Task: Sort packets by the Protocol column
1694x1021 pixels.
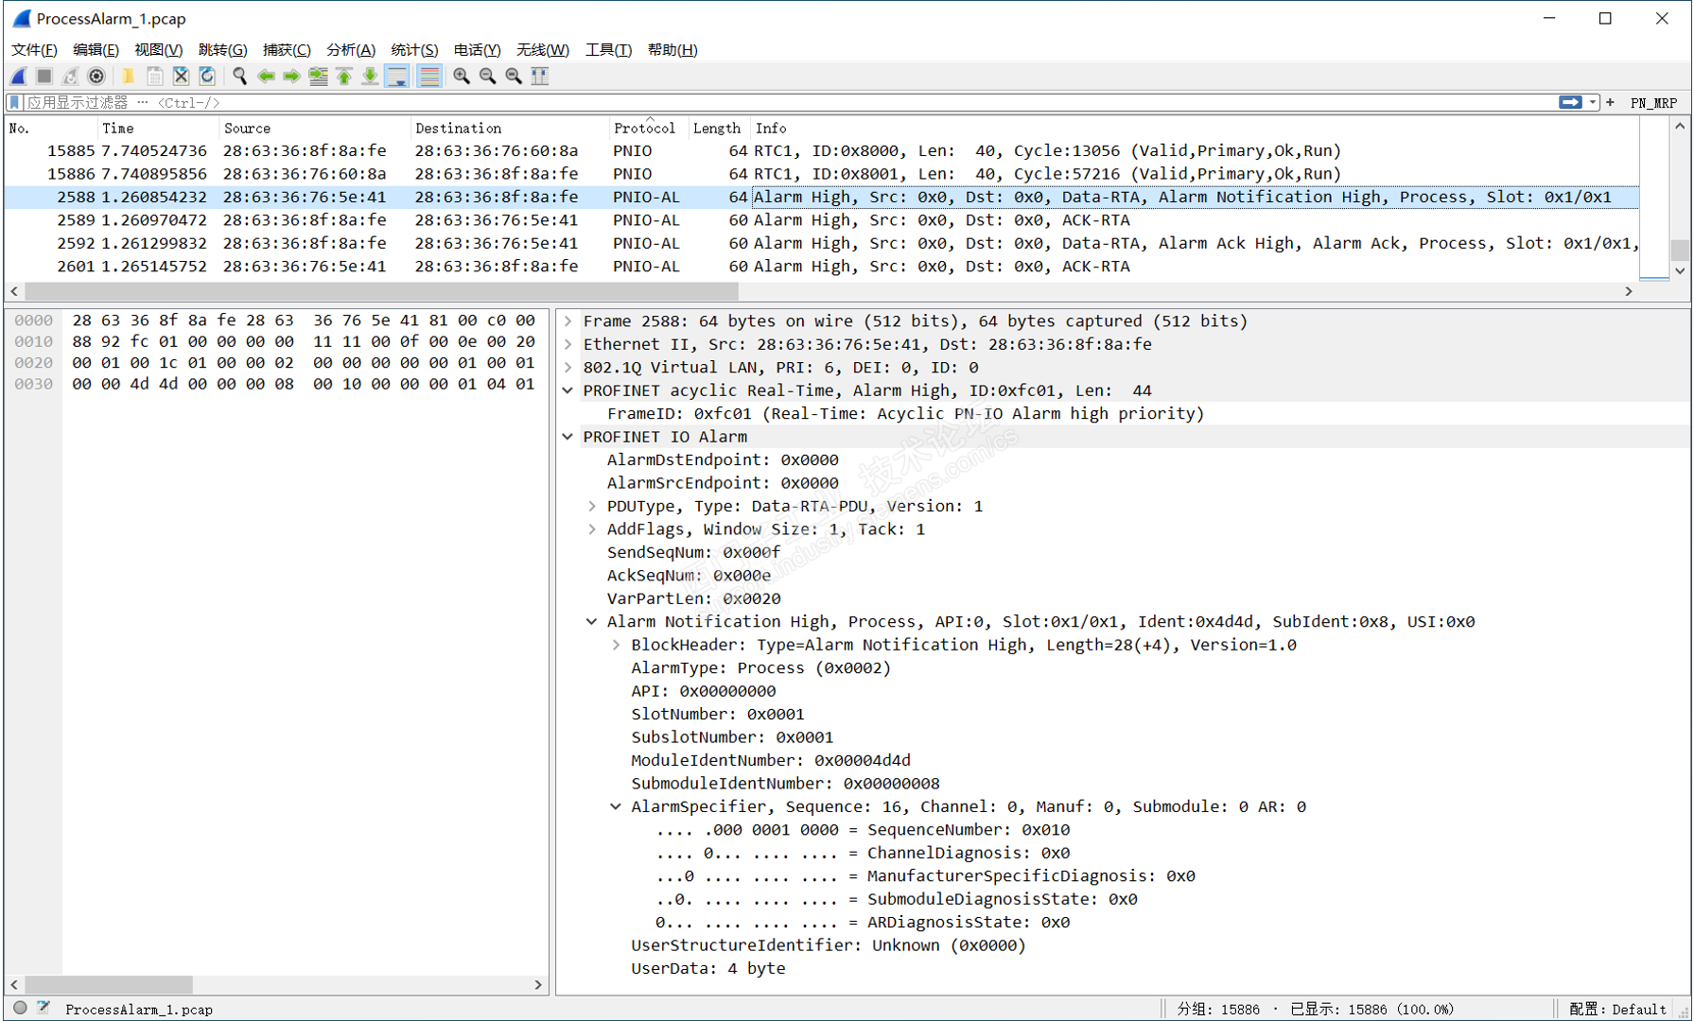Action: tap(649, 129)
